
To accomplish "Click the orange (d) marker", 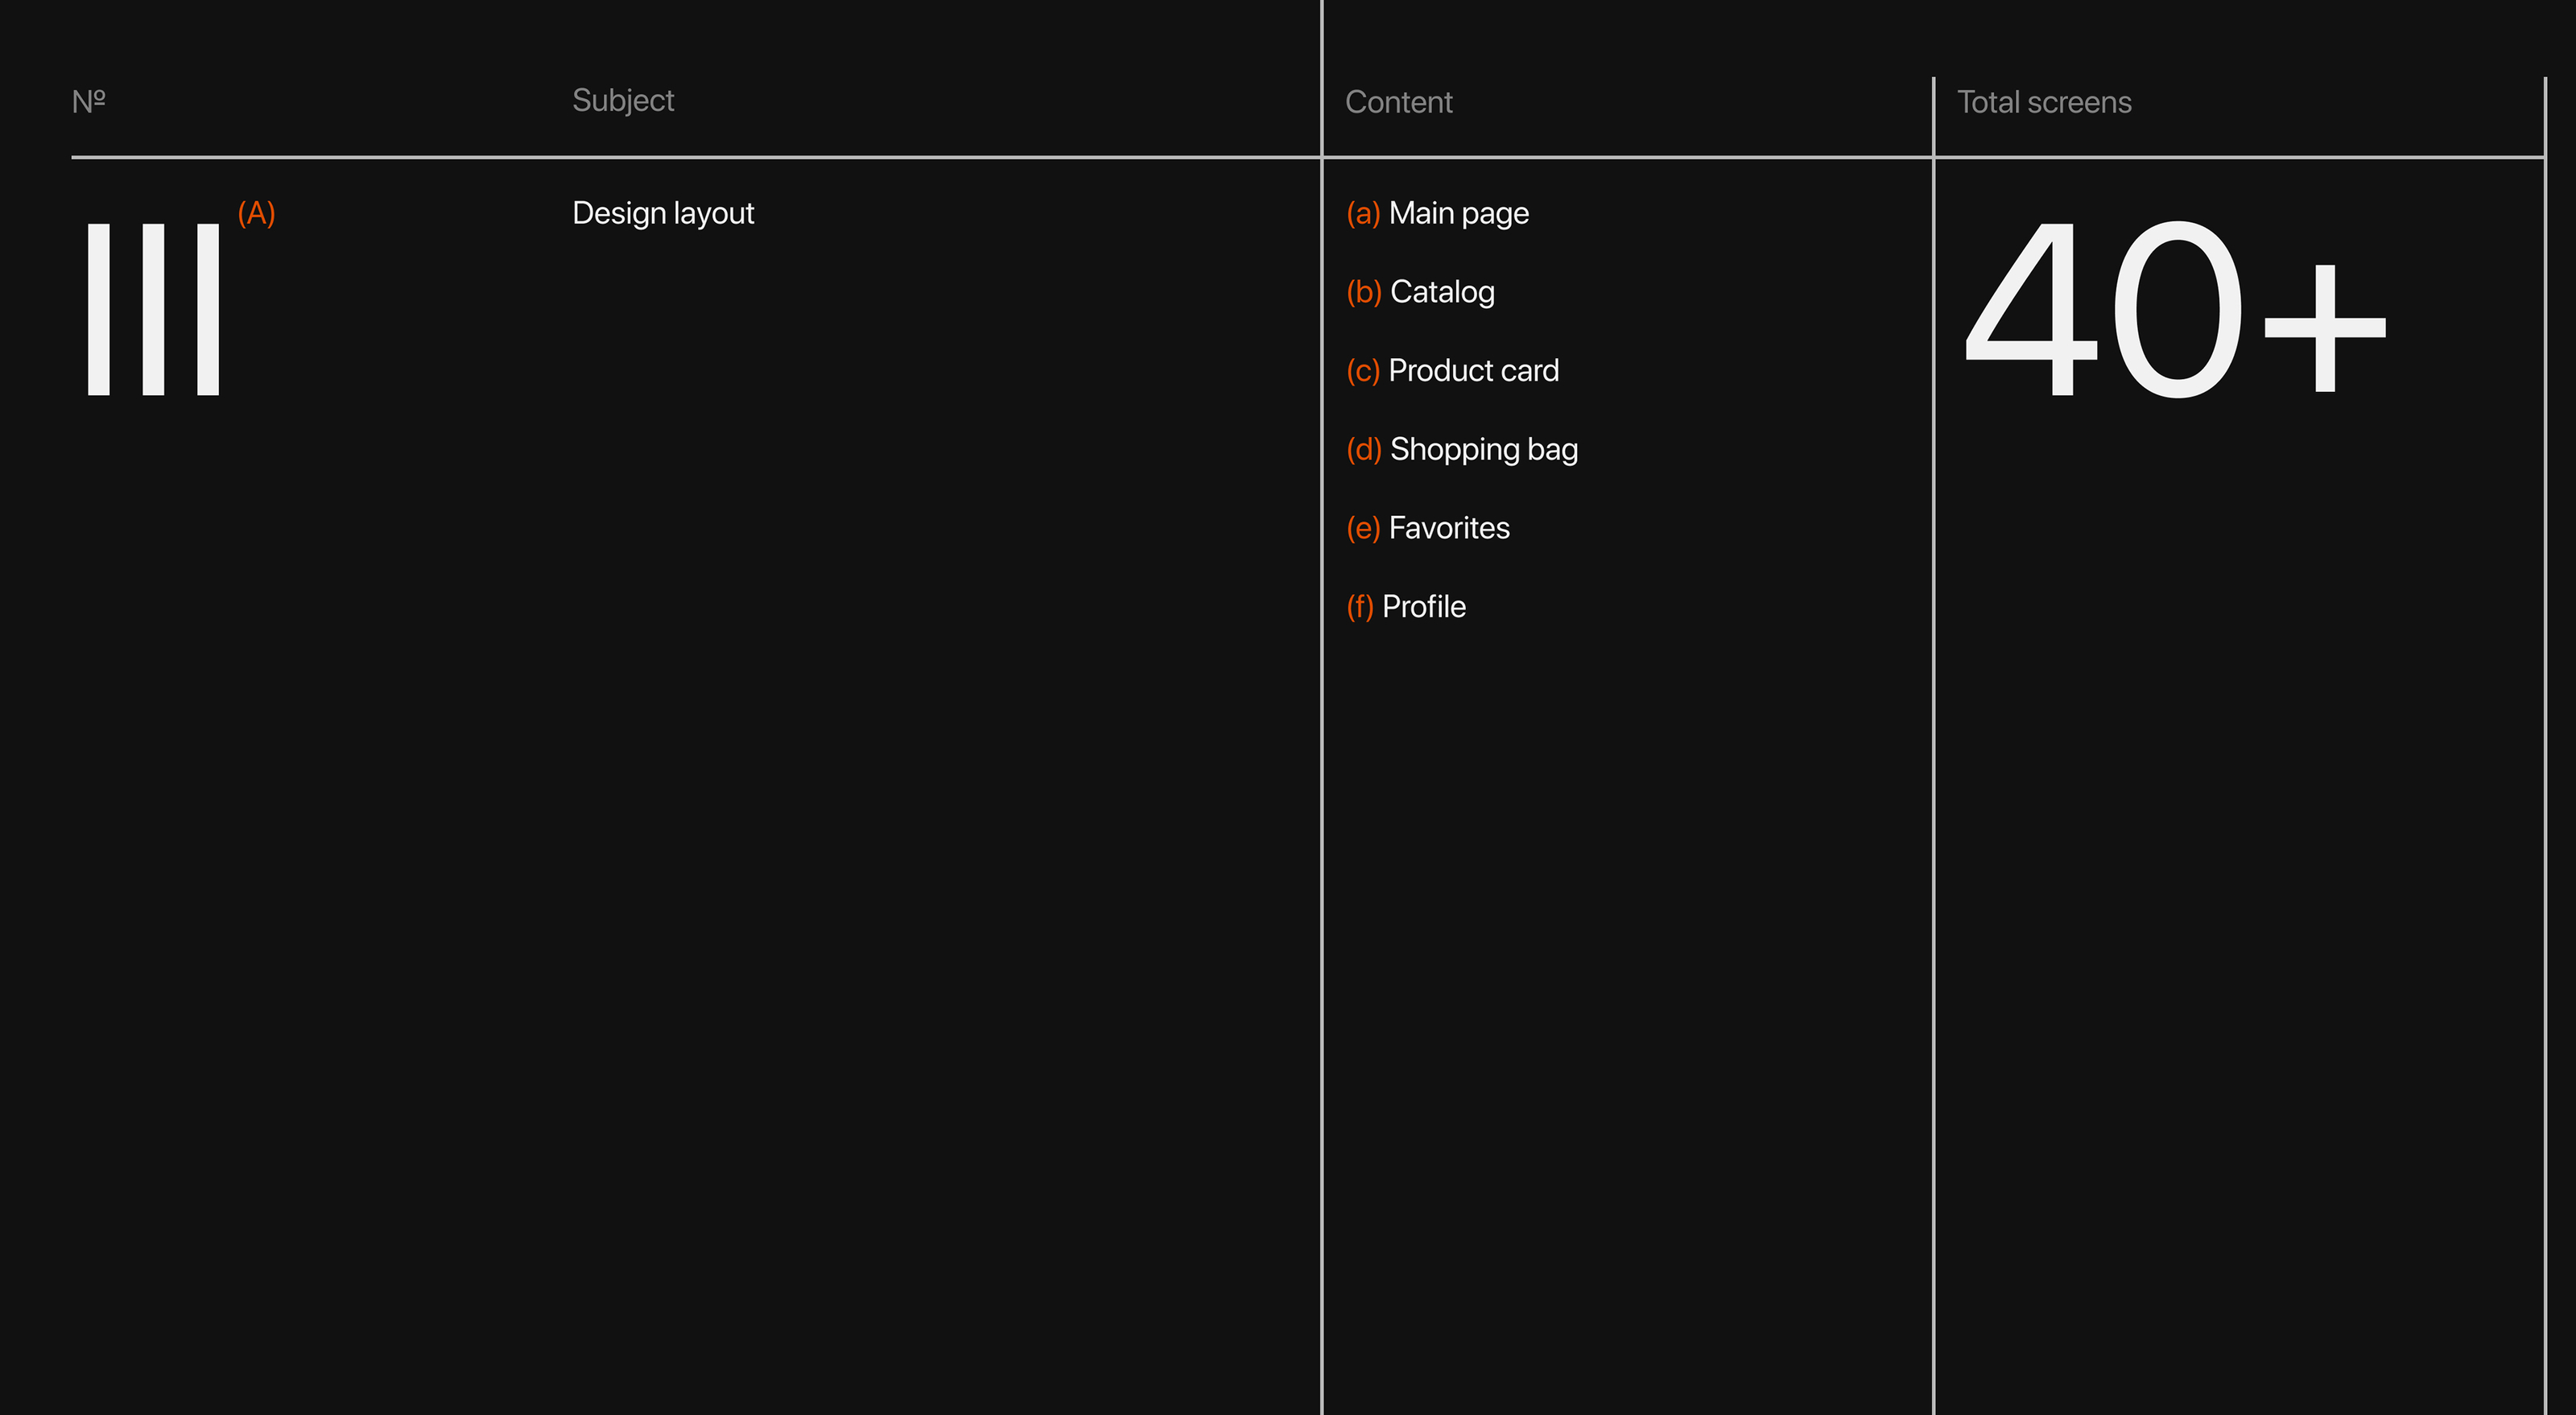I will (1364, 450).
